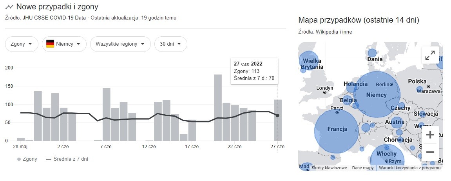Expand the Wszystkie regiony dropdown
451x181 pixels.
(120, 44)
